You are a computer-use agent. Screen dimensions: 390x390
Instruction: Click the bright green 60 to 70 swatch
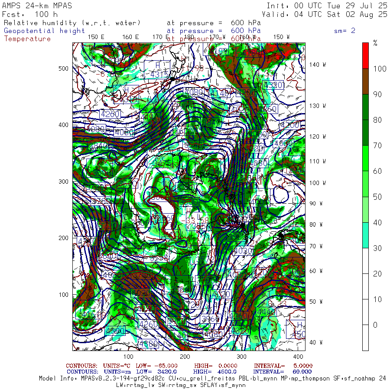point(365,158)
